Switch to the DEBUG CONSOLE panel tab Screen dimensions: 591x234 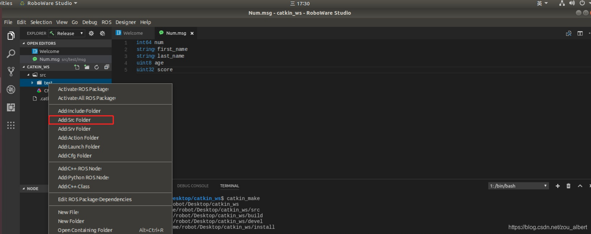pos(193,186)
